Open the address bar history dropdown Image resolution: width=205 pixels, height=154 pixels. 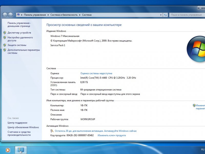tap(161, 15)
